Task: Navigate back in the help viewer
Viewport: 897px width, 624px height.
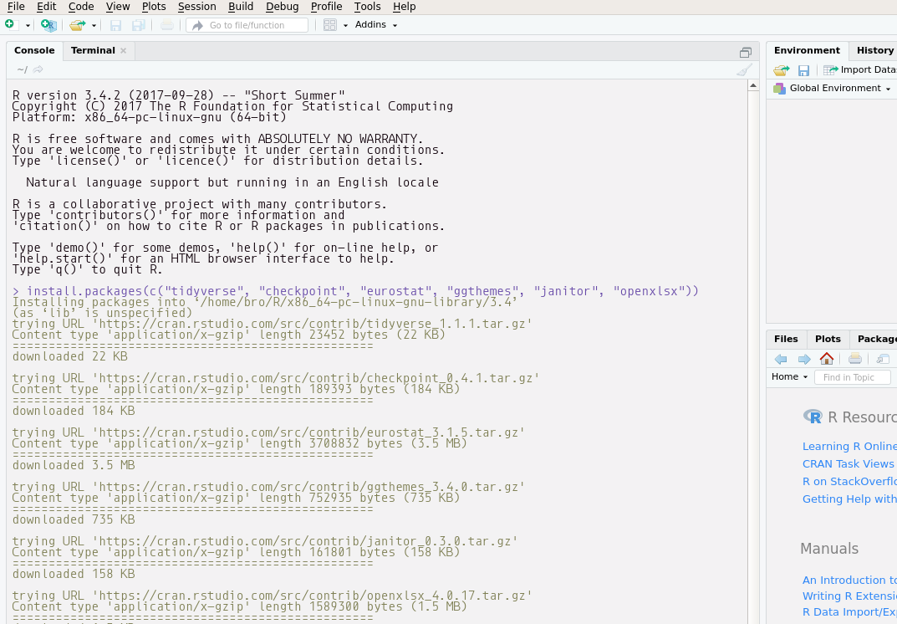Action: click(x=781, y=359)
